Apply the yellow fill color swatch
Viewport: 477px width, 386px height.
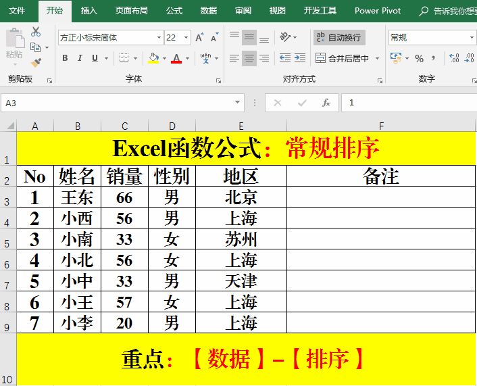[x=153, y=59]
